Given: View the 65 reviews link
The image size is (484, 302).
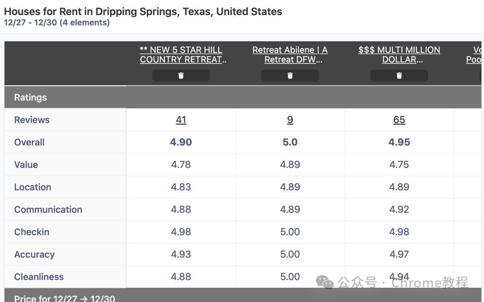Looking at the screenshot, I should 399,119.
